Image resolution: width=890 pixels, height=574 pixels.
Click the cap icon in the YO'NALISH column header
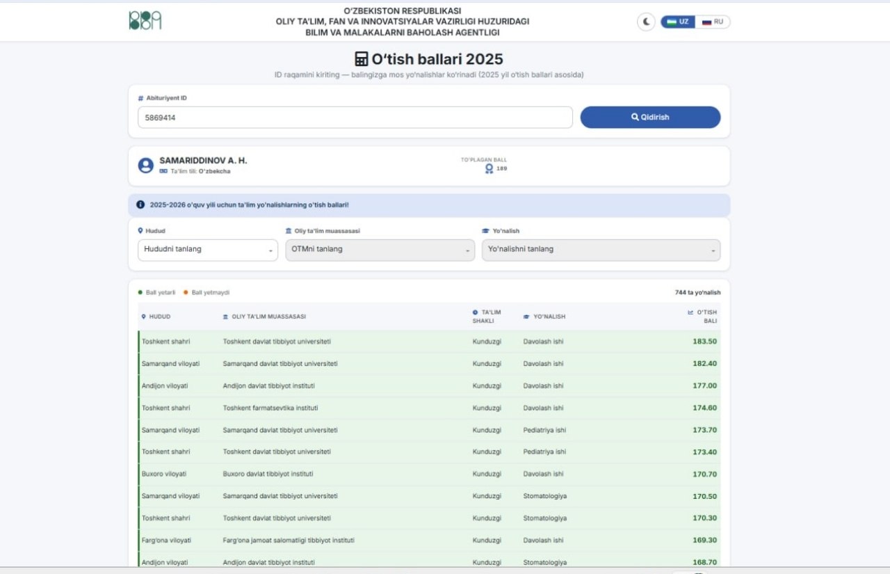526,317
